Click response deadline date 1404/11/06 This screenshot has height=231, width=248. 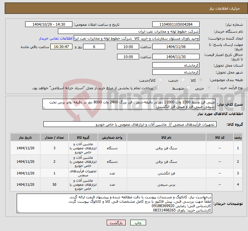176,47
